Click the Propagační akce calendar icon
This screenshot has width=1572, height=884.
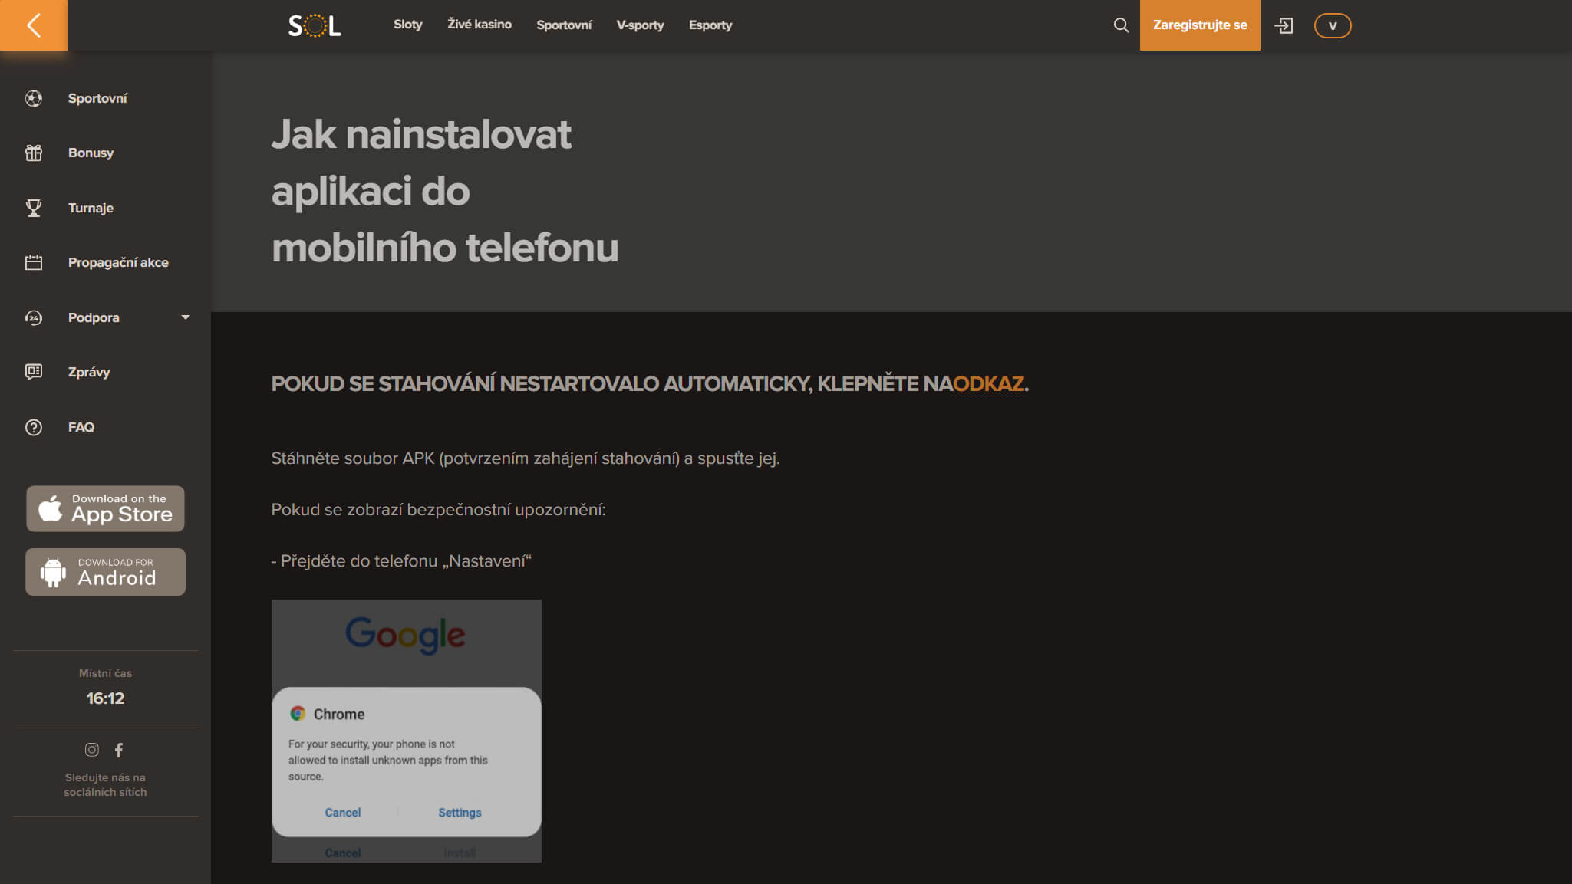[34, 262]
